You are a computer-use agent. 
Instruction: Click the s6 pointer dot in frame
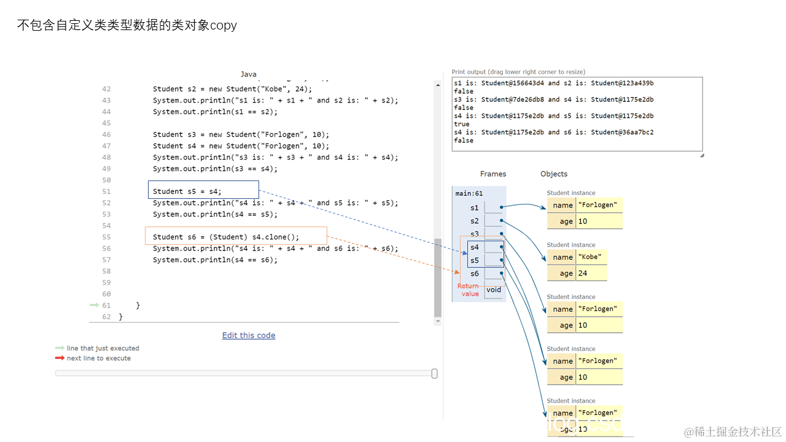click(x=502, y=273)
